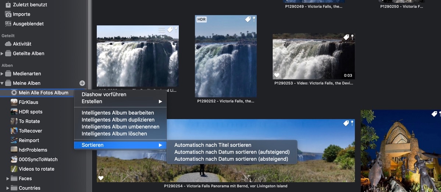441x192 pixels.
Task: Add new album with plus button
Action: click(82, 83)
